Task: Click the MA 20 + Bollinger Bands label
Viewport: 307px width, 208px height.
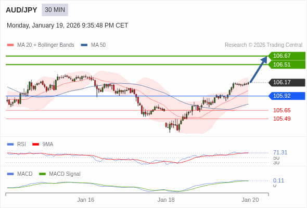Action: tap(46, 45)
